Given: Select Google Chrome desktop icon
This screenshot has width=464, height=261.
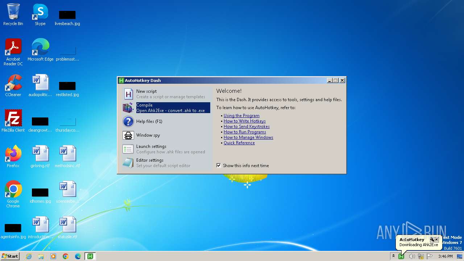Looking at the screenshot, I should [x=13, y=195].
